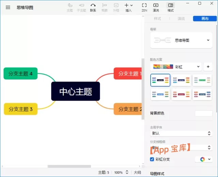Switch to 大纲 outline view
This screenshot has height=177, width=218.
coord(137,173)
